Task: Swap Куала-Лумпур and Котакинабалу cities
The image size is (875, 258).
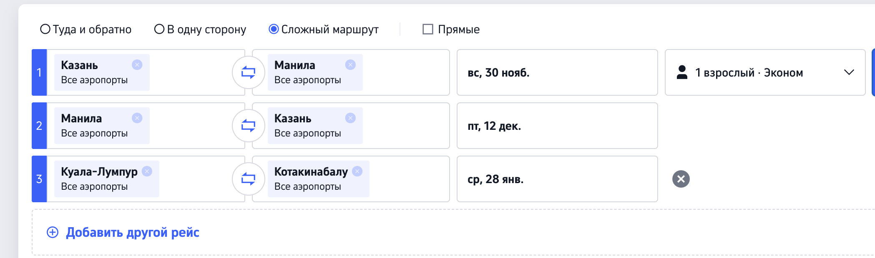Action: [248, 179]
